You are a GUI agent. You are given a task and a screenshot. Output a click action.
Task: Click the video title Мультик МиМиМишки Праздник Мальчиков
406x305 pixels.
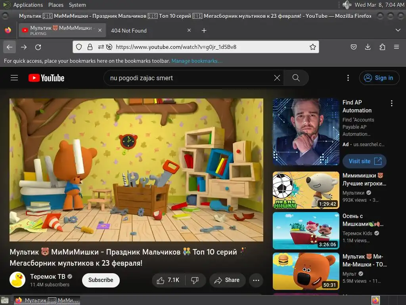(x=128, y=257)
